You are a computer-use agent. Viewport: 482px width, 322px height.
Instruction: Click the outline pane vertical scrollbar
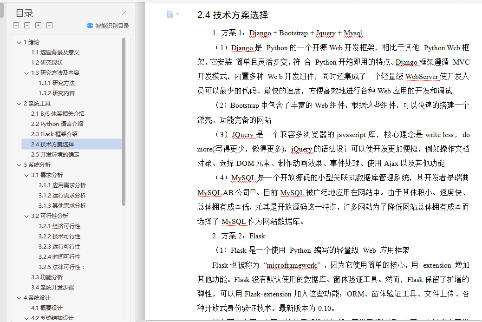[x=124, y=121]
